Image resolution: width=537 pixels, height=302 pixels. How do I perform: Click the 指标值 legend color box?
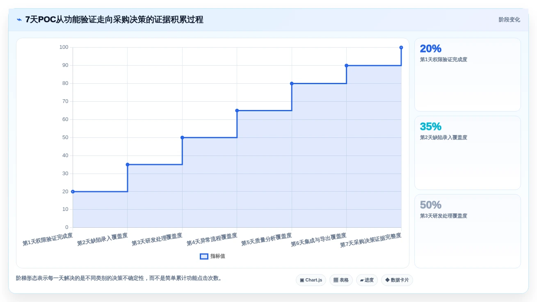click(204, 256)
